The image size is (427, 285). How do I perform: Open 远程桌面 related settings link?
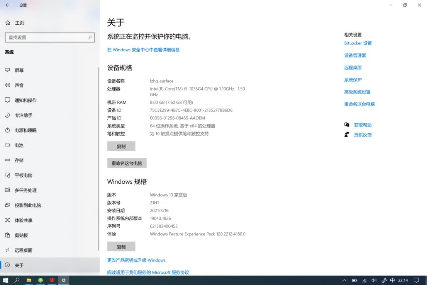click(353, 67)
